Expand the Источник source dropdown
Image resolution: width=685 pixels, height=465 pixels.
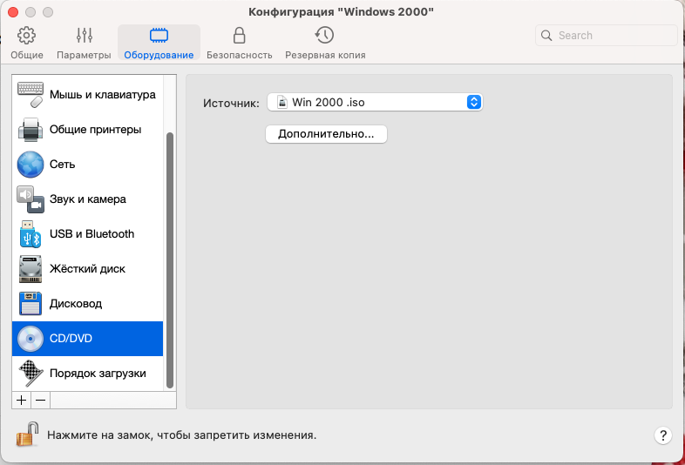pos(375,103)
